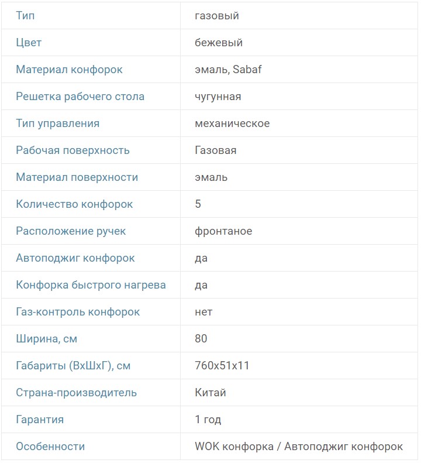
Task: Select the "Особенности" label
Action: point(50,447)
